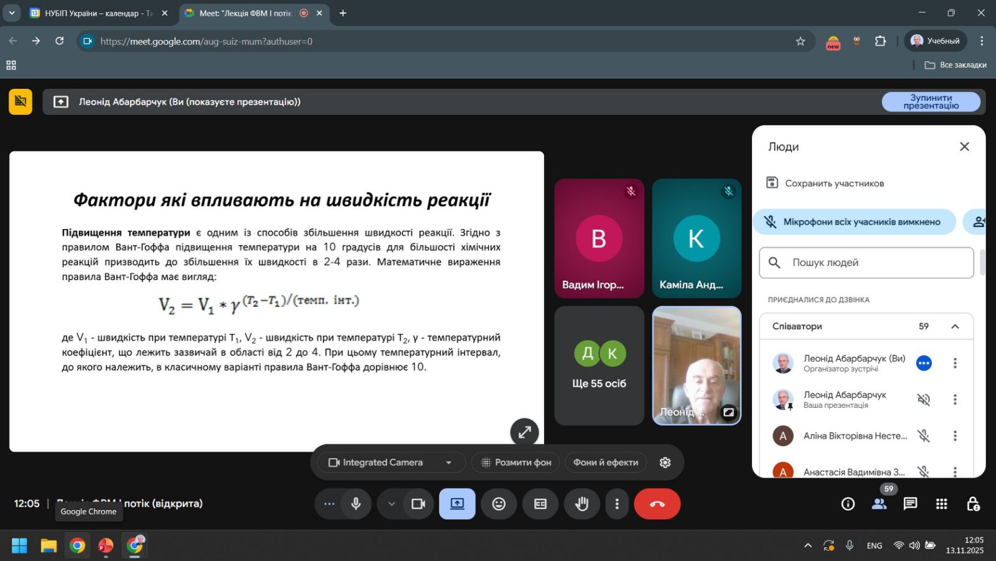The height and width of the screenshot is (561, 996).
Task: Open the Integrated Camera dropdown
Action: 391,463
